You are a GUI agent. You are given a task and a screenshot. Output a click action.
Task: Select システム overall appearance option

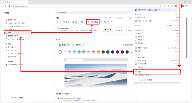[x=108, y=31]
